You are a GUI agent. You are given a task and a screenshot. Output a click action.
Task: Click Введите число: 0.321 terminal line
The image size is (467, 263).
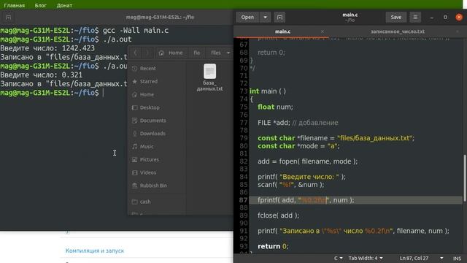(41, 75)
